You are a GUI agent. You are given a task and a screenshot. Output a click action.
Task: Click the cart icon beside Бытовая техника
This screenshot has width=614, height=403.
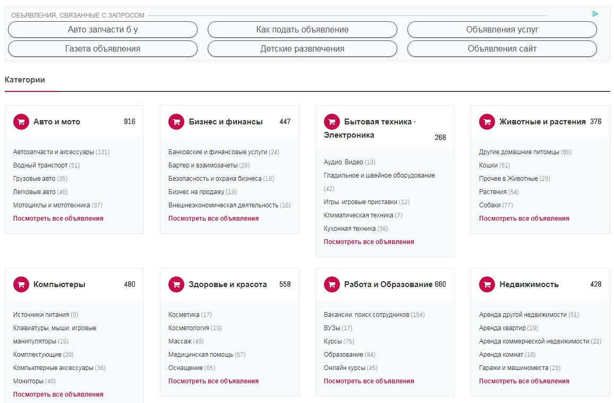point(331,122)
